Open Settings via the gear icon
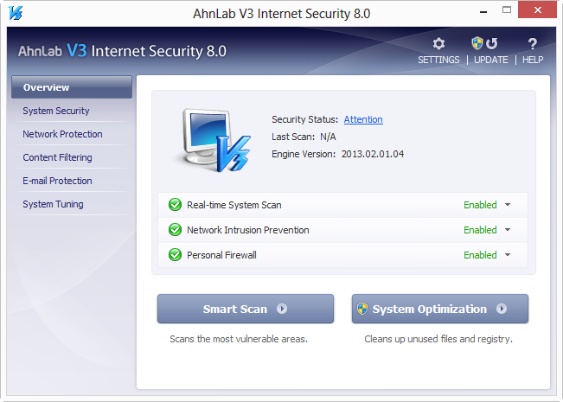The width and height of the screenshot is (563, 402). (438, 44)
